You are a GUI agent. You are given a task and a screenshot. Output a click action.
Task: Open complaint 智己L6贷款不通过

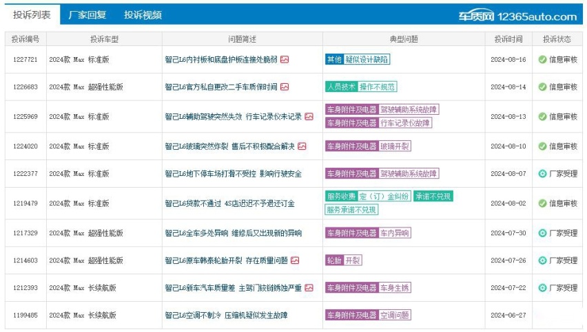click(230, 203)
